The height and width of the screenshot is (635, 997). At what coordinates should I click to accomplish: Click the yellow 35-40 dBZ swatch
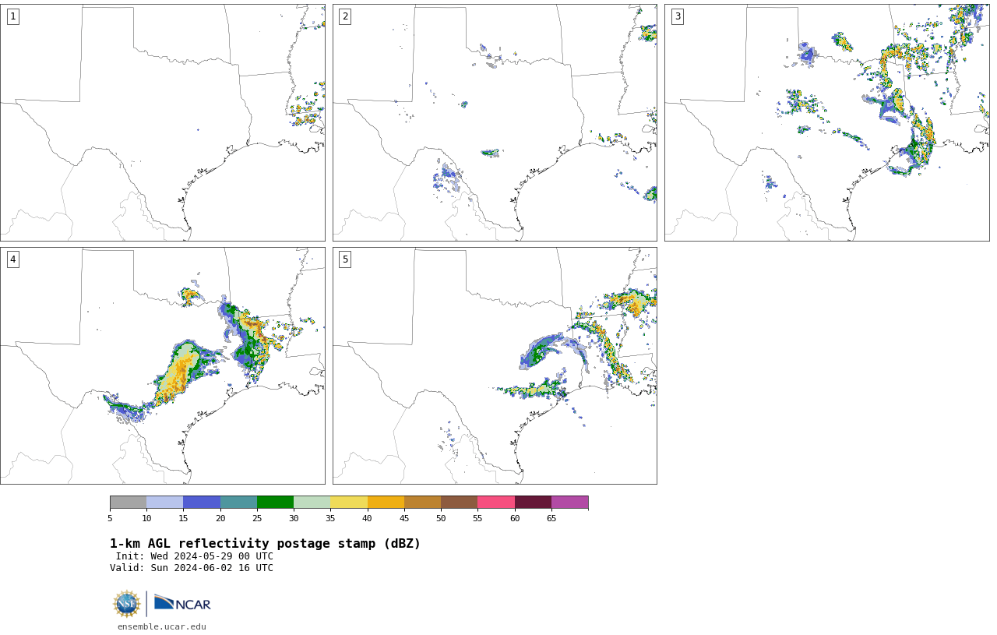(x=349, y=503)
